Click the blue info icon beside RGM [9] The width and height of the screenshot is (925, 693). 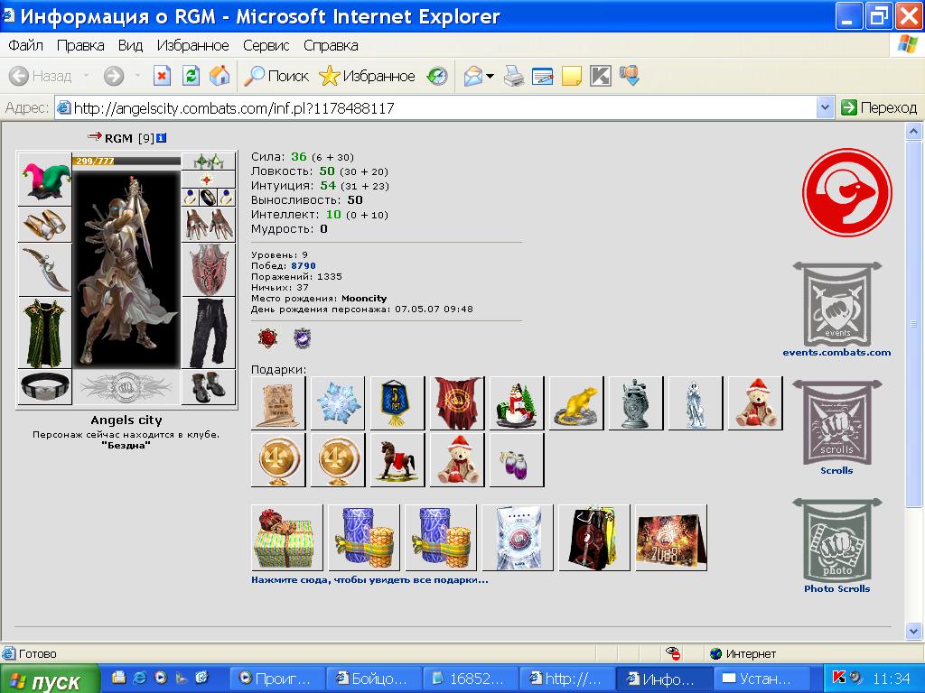tap(161, 138)
